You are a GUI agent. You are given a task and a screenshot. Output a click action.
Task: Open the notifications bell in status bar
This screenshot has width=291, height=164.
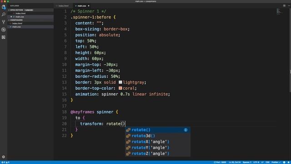(x=289, y=162)
